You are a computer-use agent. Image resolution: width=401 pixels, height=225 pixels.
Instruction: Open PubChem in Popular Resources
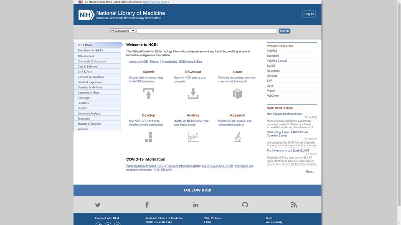pos(273,96)
